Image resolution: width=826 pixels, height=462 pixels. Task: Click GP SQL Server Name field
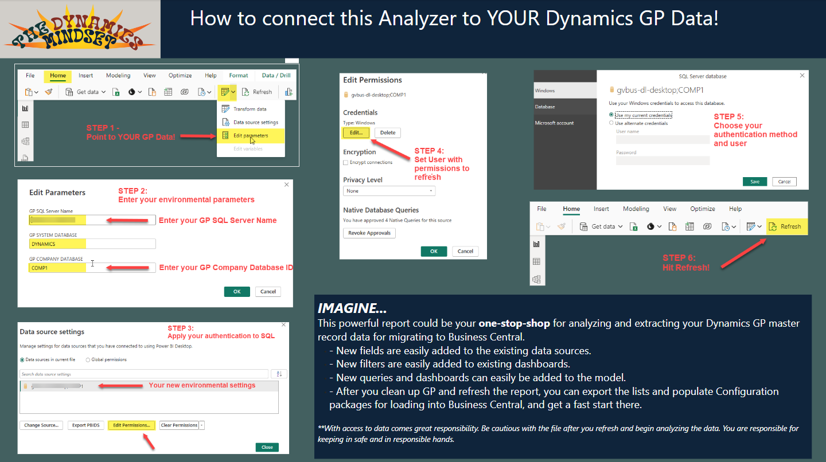[x=92, y=220]
